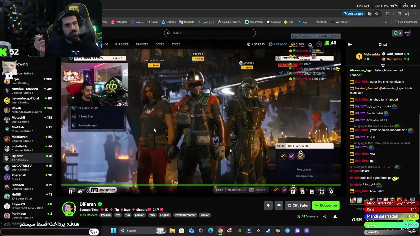Viewport: 420px width, 236px height.
Task: Open EllyasRD channel in sidebar
Action: pyautogui.click(x=28, y=206)
